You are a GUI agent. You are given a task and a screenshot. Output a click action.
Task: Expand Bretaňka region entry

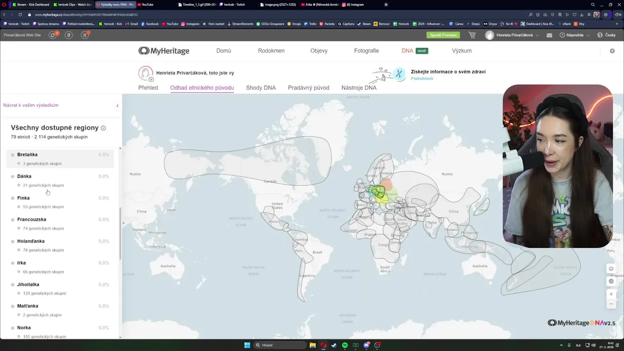click(x=60, y=158)
